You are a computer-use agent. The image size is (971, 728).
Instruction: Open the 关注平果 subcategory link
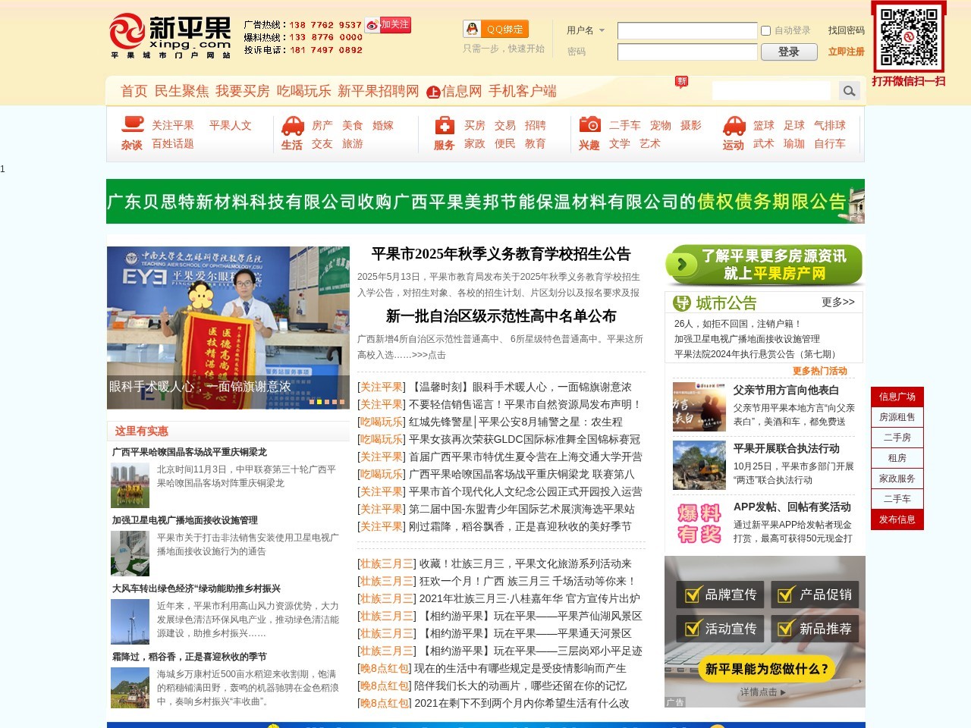pyautogui.click(x=172, y=125)
